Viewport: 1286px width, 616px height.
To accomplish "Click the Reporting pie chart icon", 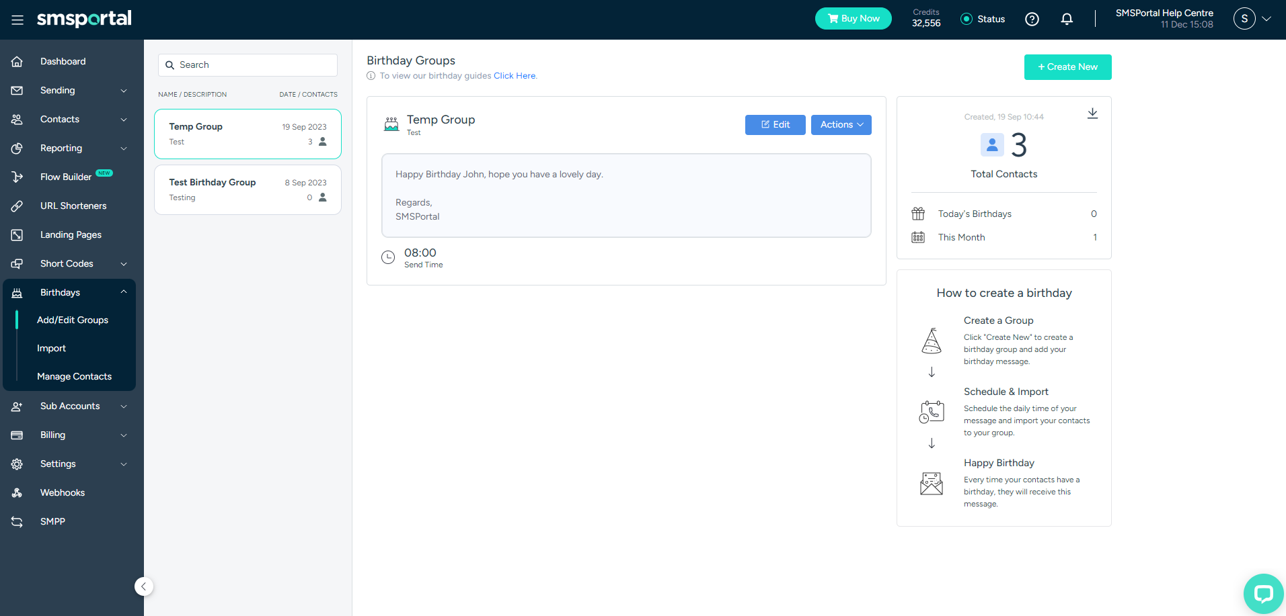I will (x=17, y=148).
